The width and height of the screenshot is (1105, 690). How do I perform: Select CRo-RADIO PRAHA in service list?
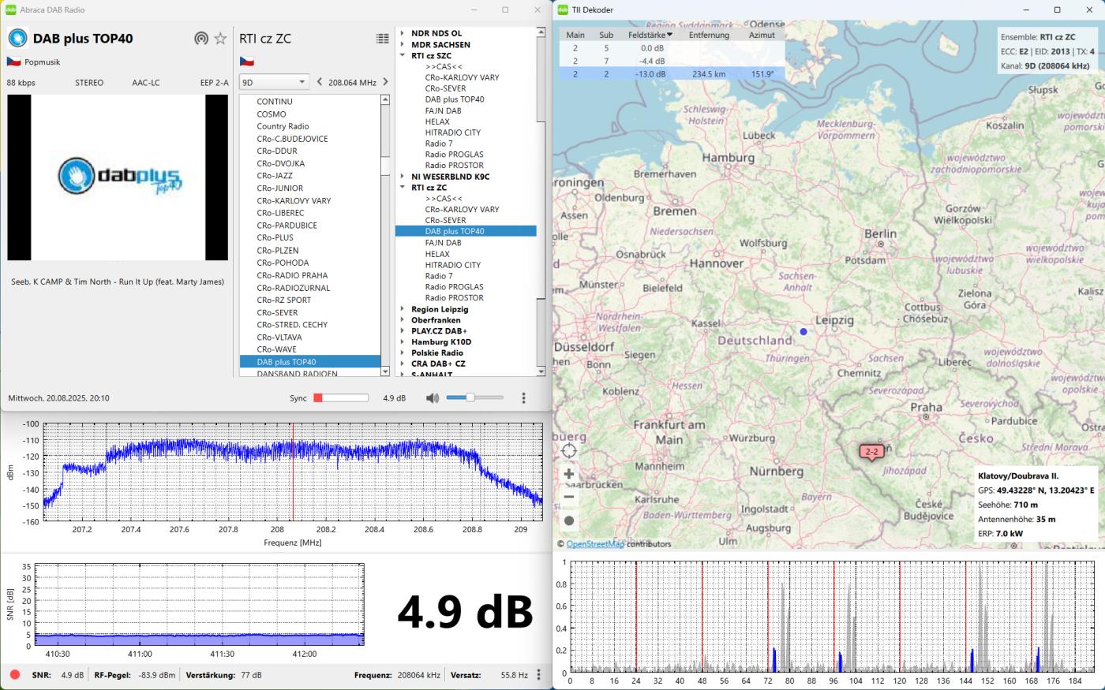point(310,275)
